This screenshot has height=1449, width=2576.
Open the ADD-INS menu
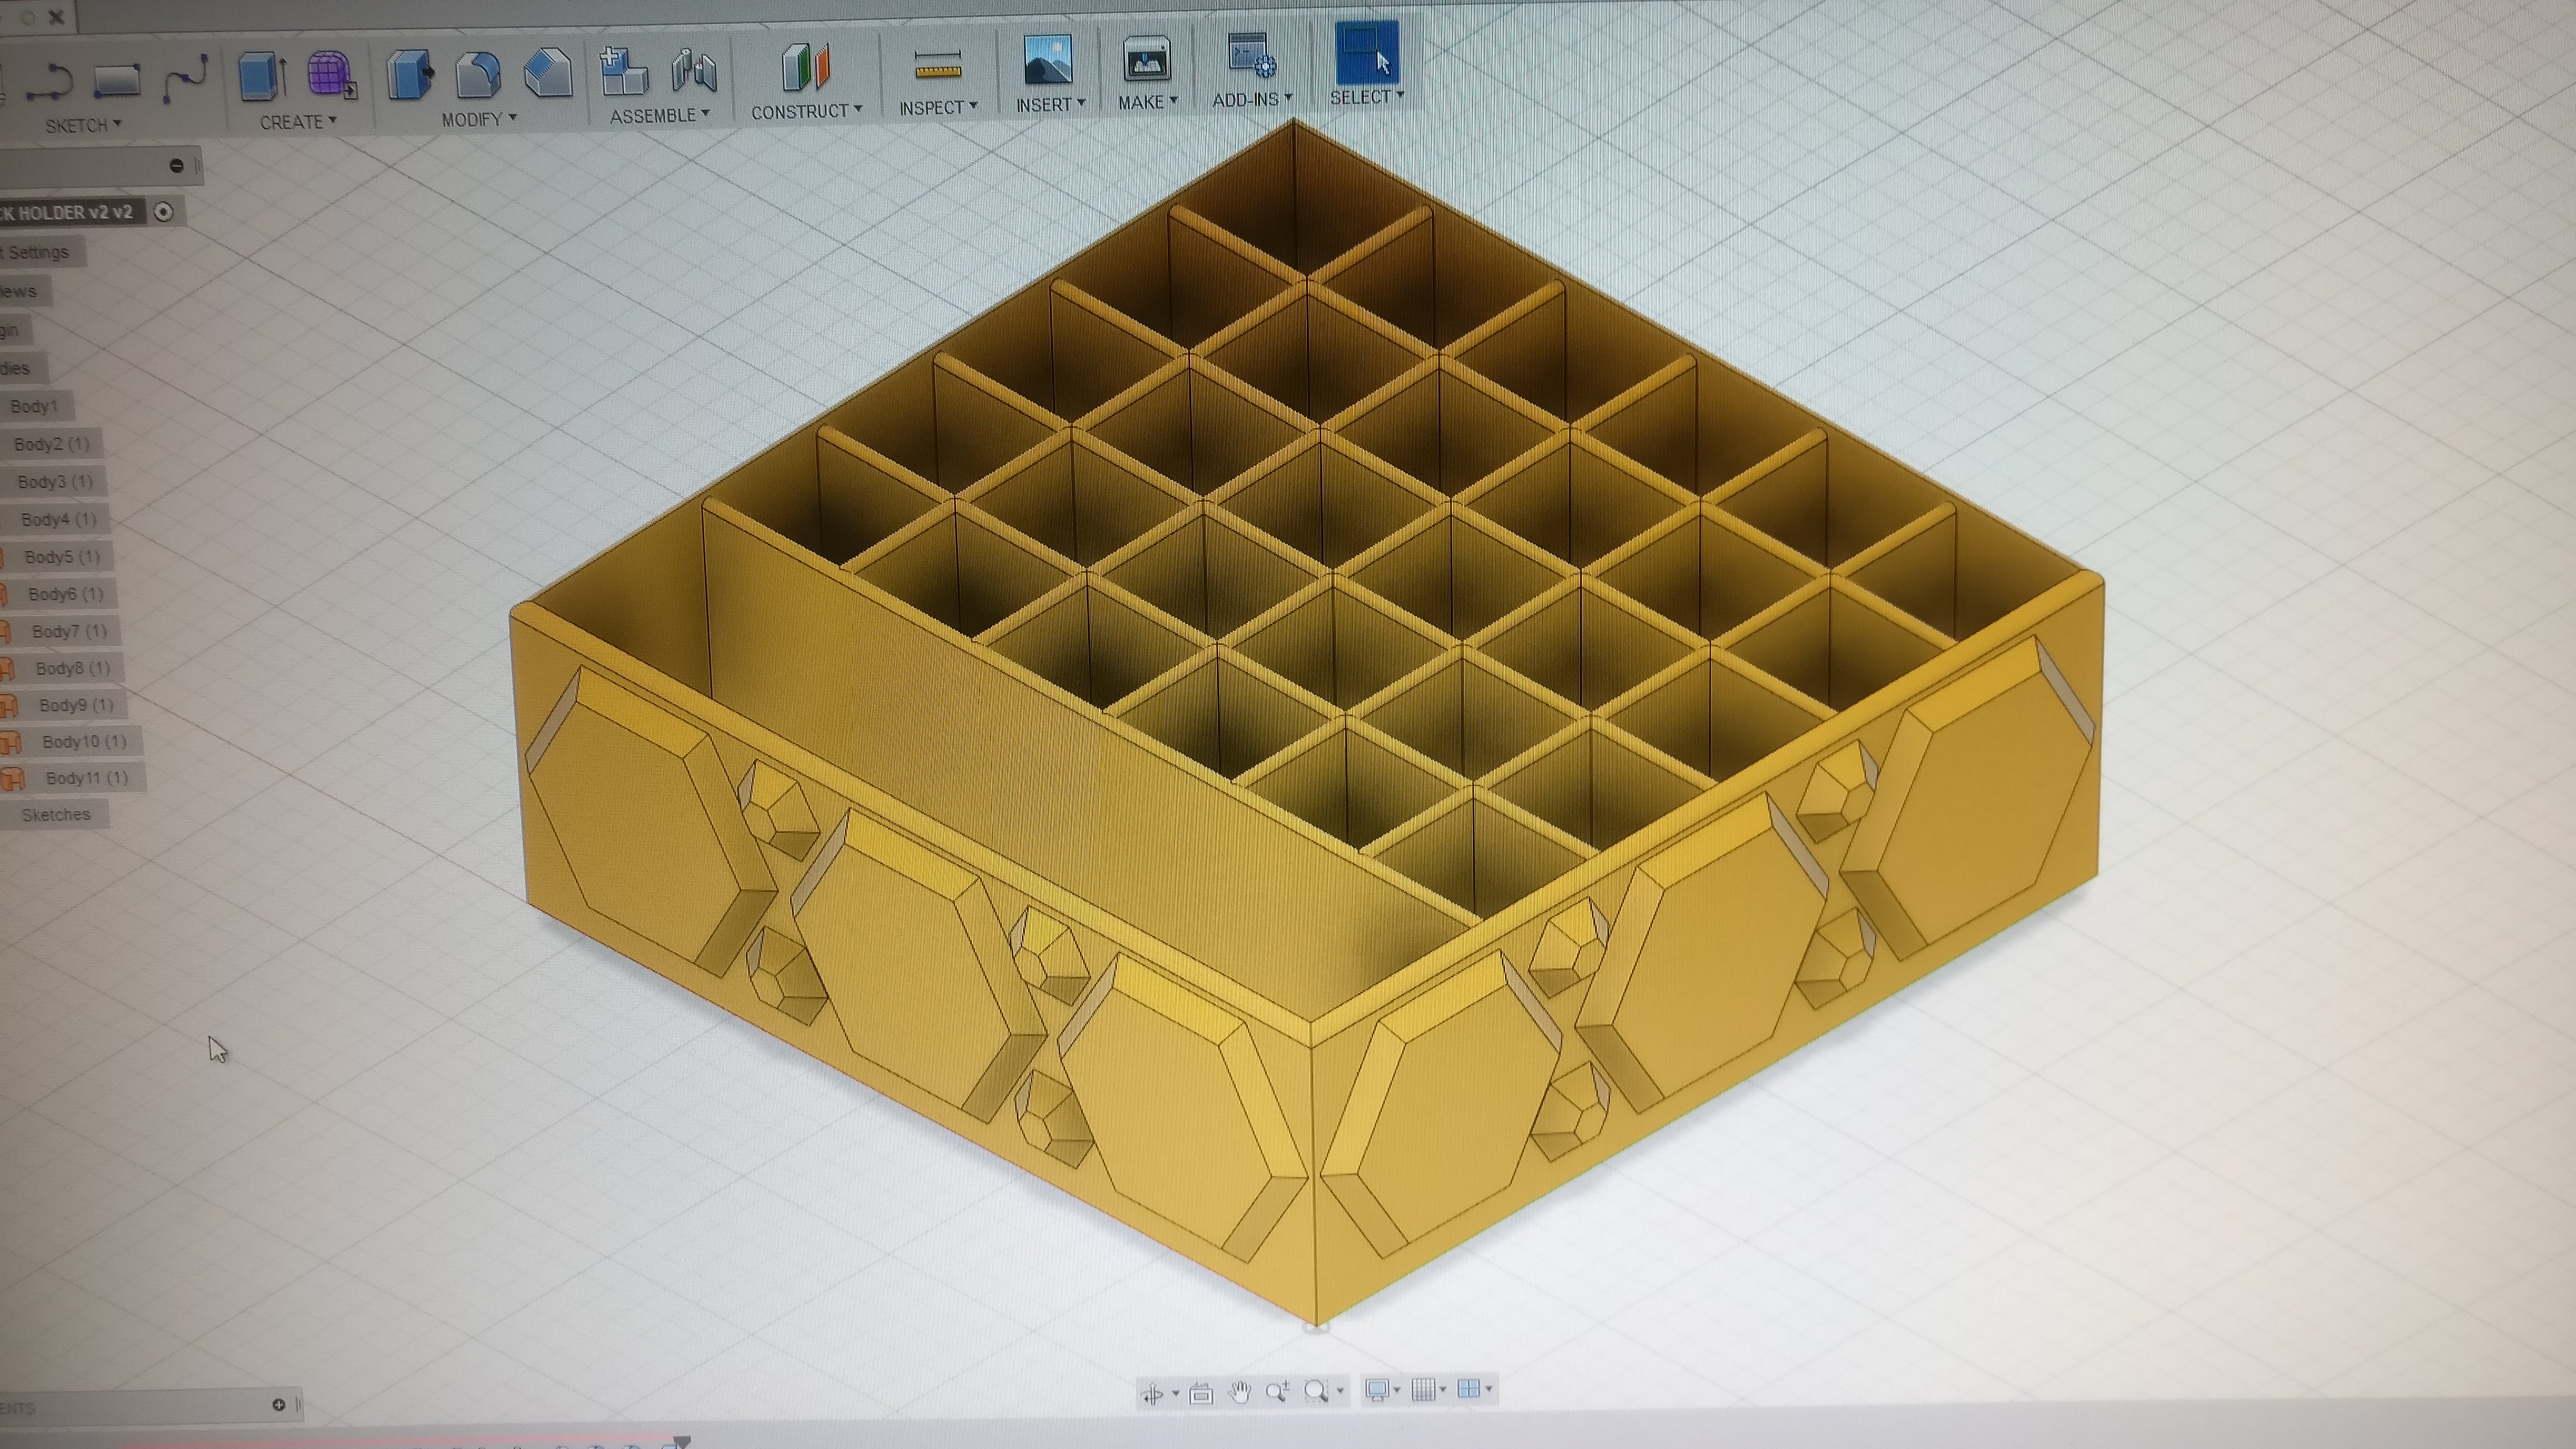pos(1252,99)
